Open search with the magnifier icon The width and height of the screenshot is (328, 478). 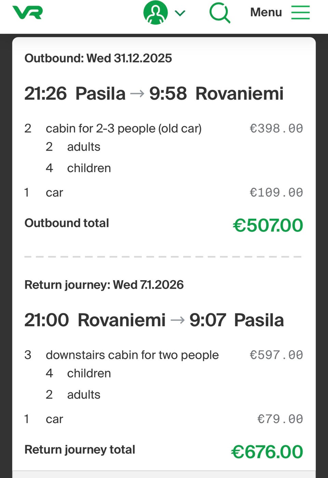point(219,13)
